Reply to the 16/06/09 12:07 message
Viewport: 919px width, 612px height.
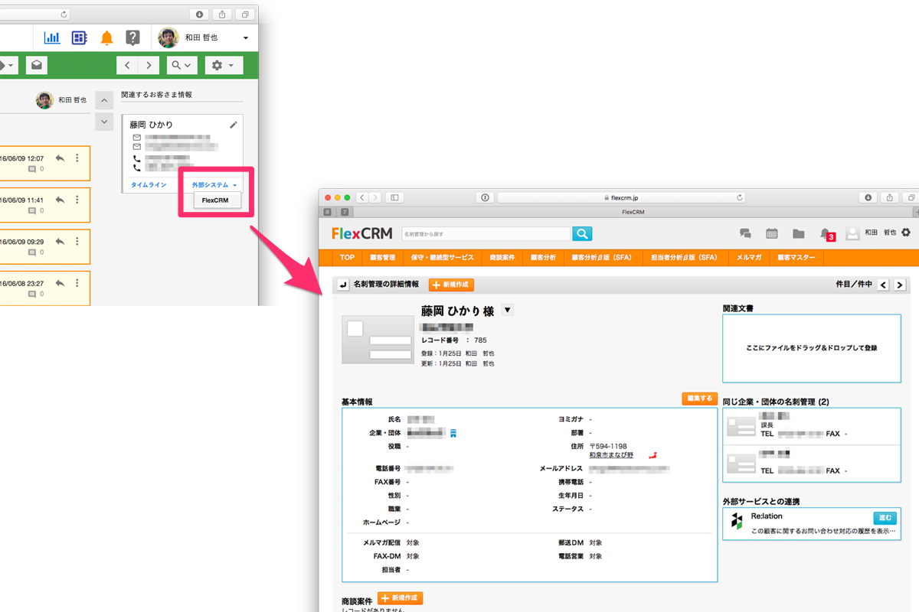(x=60, y=158)
